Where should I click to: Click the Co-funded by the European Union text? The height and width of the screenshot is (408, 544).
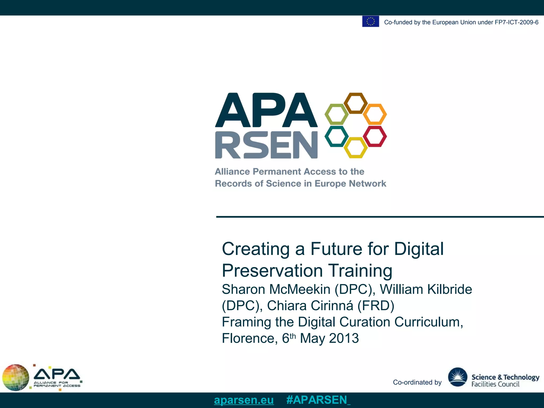point(461,22)
